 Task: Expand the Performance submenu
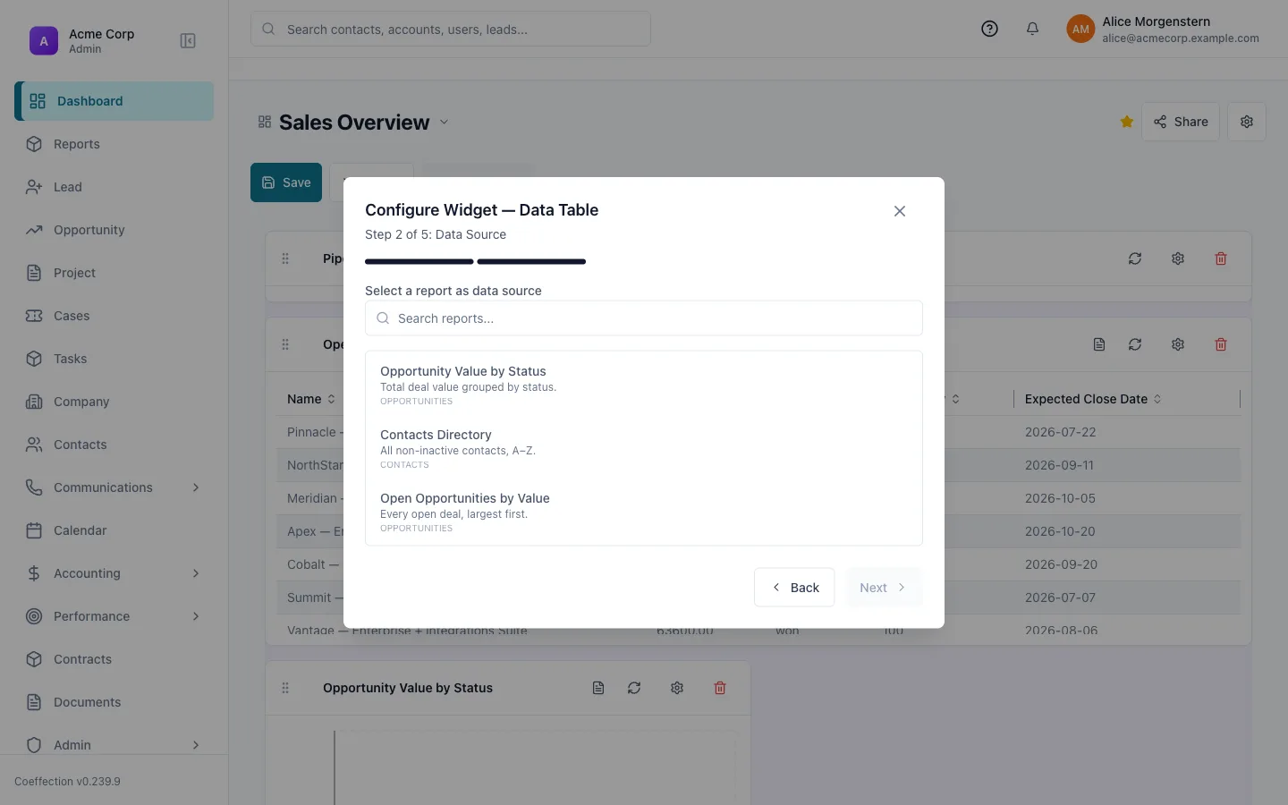(x=196, y=616)
